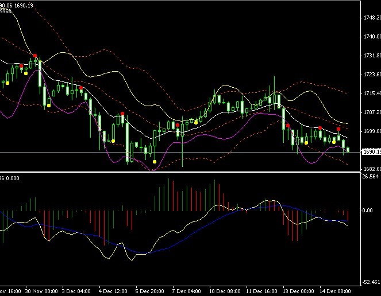Click the 1748.20 price axis label

(x=372, y=18)
